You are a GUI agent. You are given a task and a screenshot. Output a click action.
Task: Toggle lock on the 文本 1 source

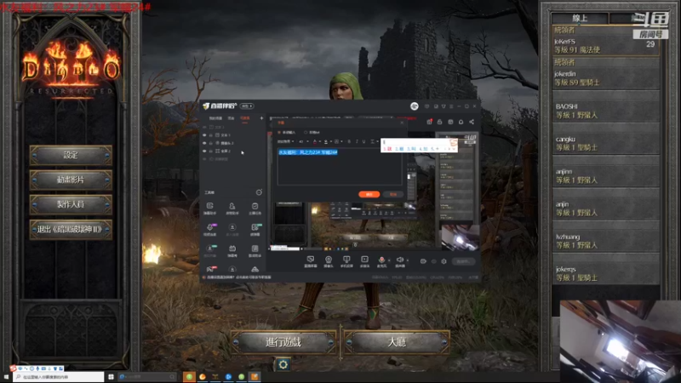[211, 135]
